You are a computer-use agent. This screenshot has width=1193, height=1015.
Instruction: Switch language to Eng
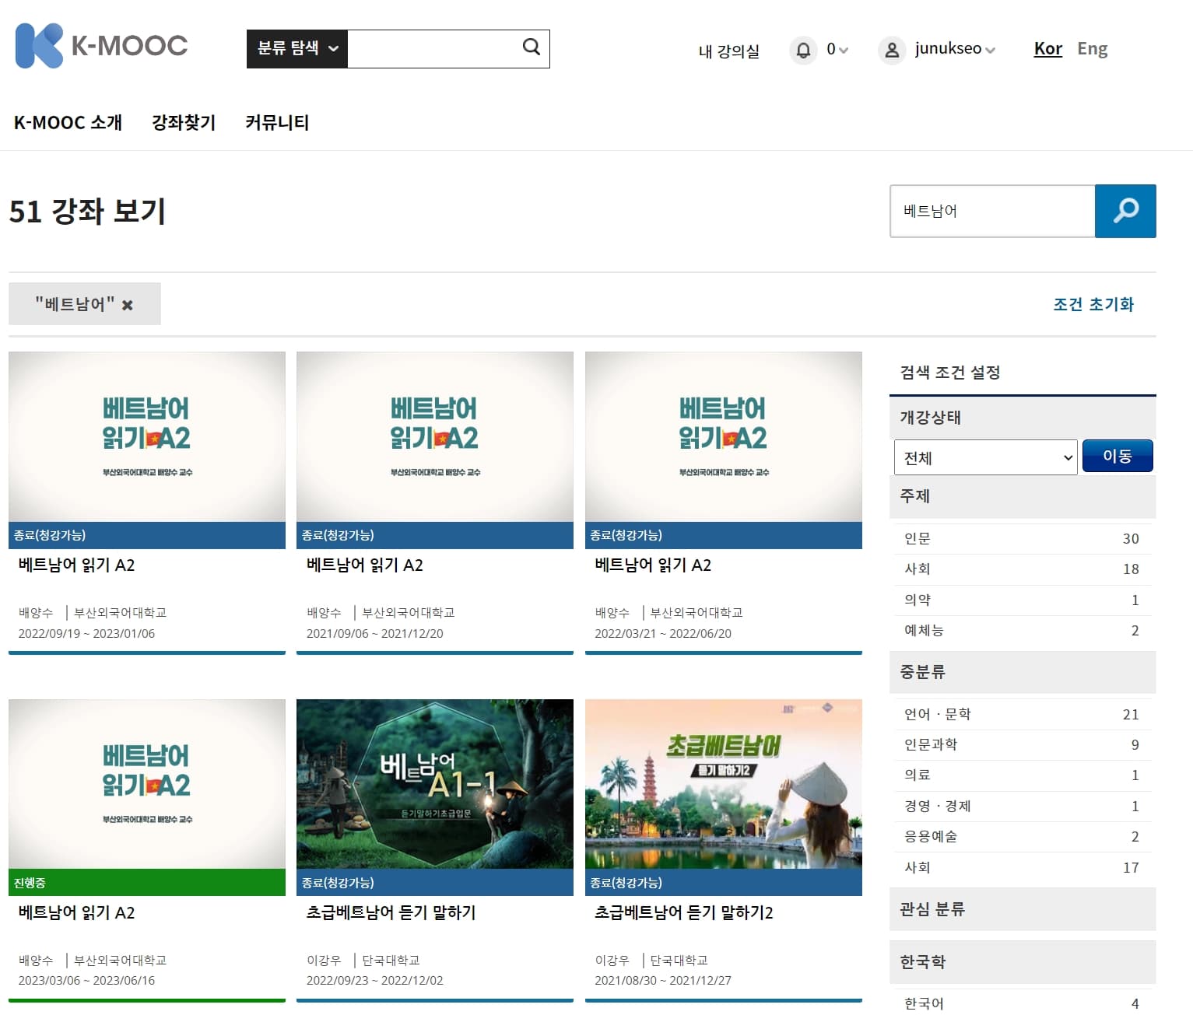pyautogui.click(x=1092, y=49)
